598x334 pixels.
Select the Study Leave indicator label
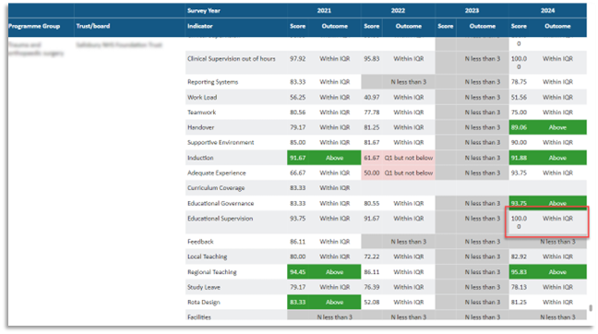pyautogui.click(x=204, y=287)
